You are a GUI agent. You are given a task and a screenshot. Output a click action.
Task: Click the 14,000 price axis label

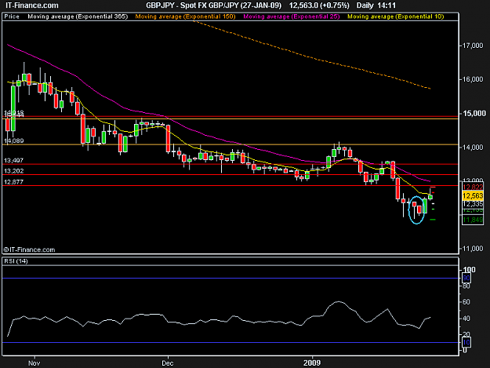[x=473, y=148]
